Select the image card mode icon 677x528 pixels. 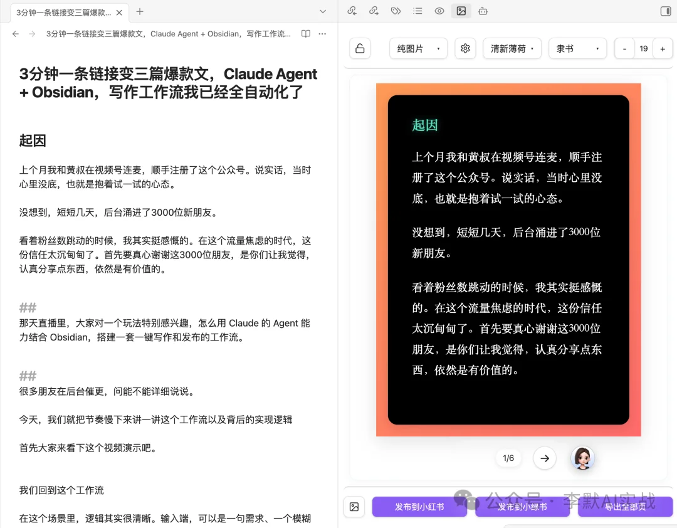click(461, 11)
